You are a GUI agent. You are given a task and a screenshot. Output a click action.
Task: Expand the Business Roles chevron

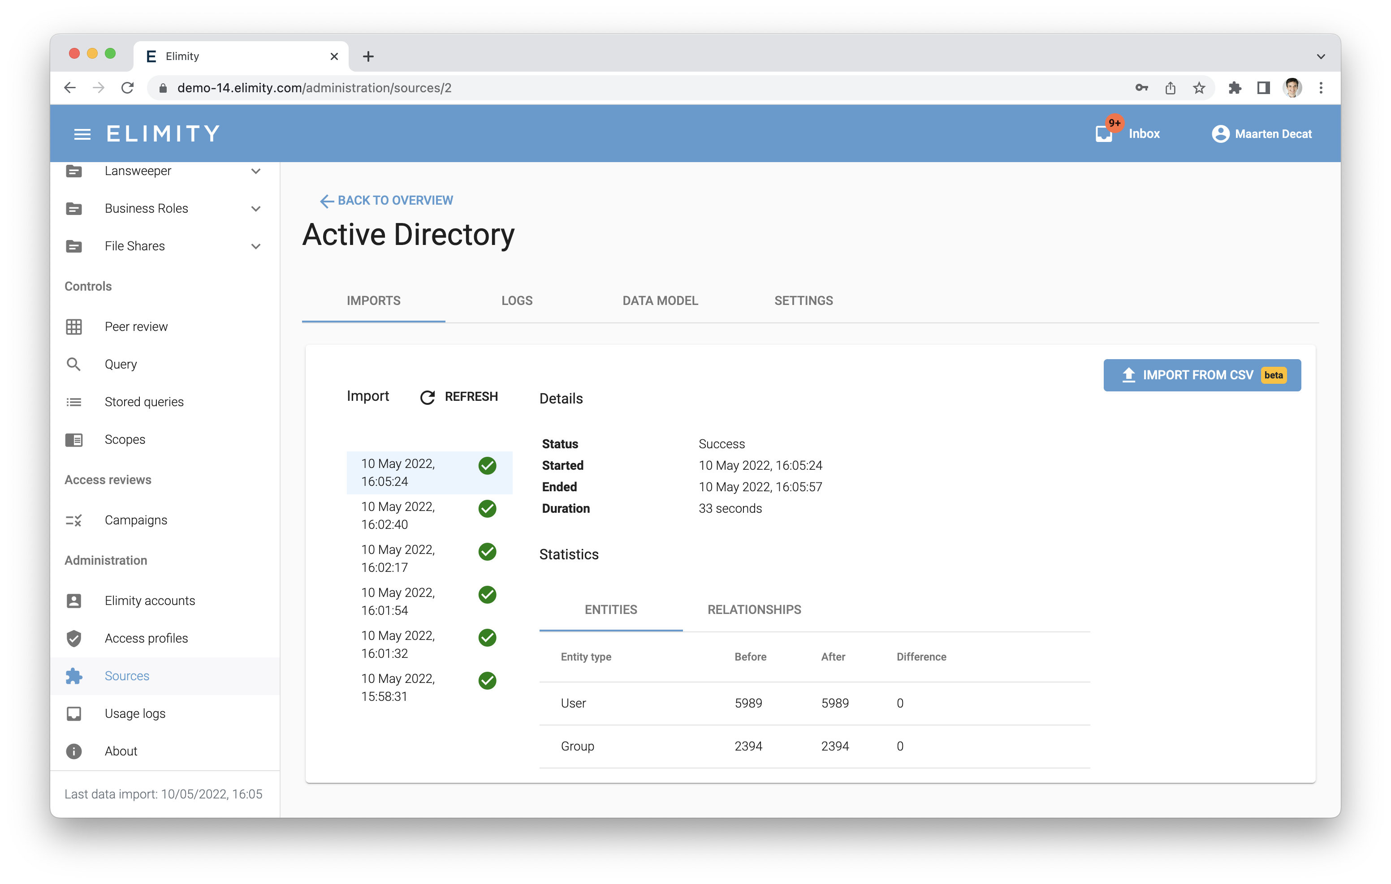(256, 208)
